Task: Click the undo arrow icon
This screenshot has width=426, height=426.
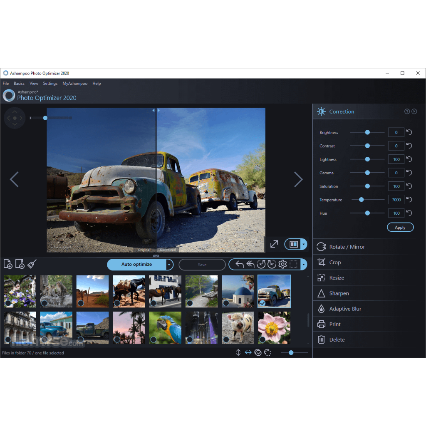Action: coord(240,264)
